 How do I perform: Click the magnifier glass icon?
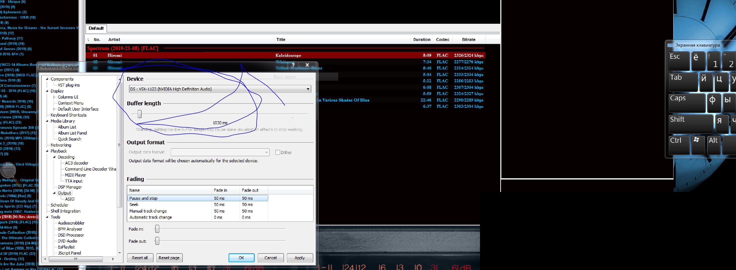coord(8,170)
